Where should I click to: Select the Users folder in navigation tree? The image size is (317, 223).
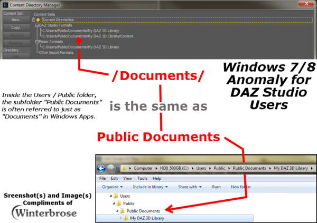pyautogui.click(x=125, y=196)
